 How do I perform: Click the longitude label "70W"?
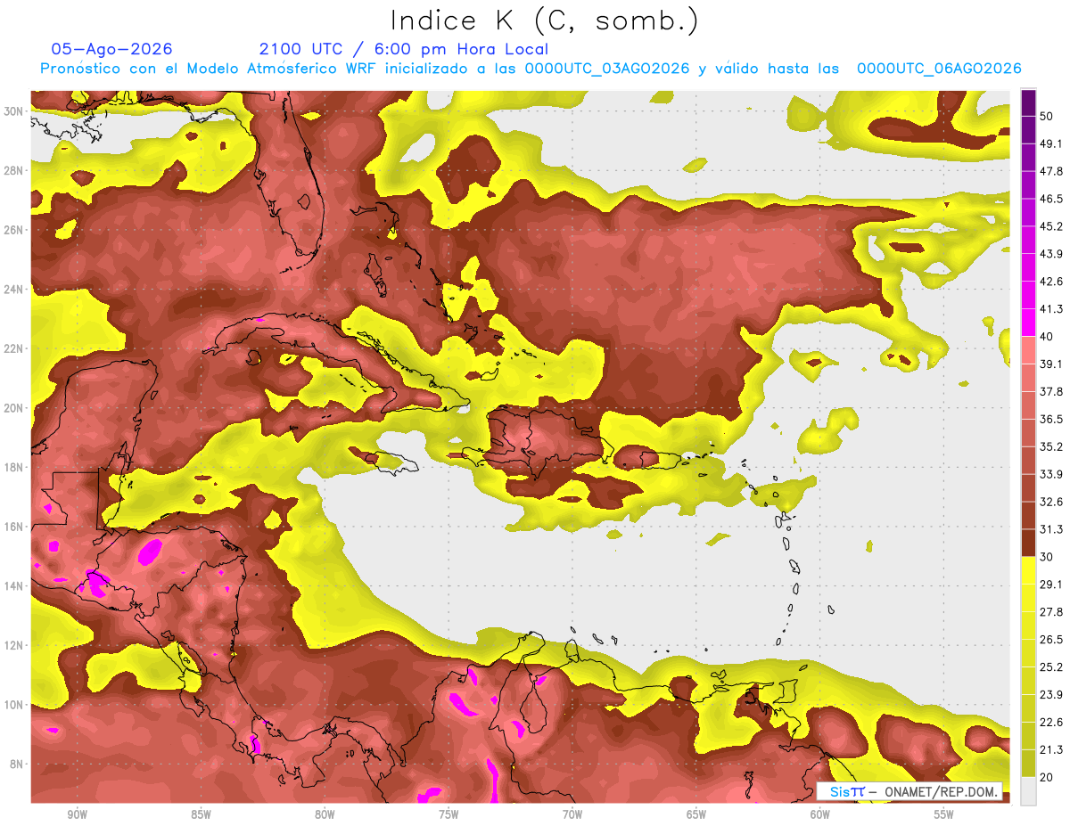572,814
